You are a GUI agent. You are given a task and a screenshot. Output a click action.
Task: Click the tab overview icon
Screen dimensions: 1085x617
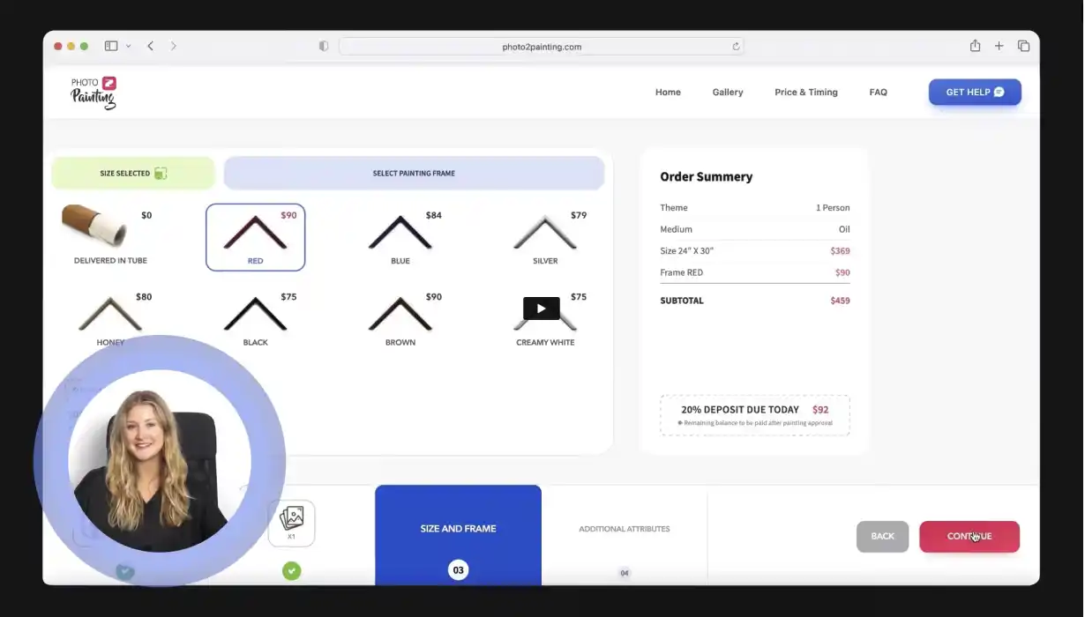click(x=1023, y=46)
